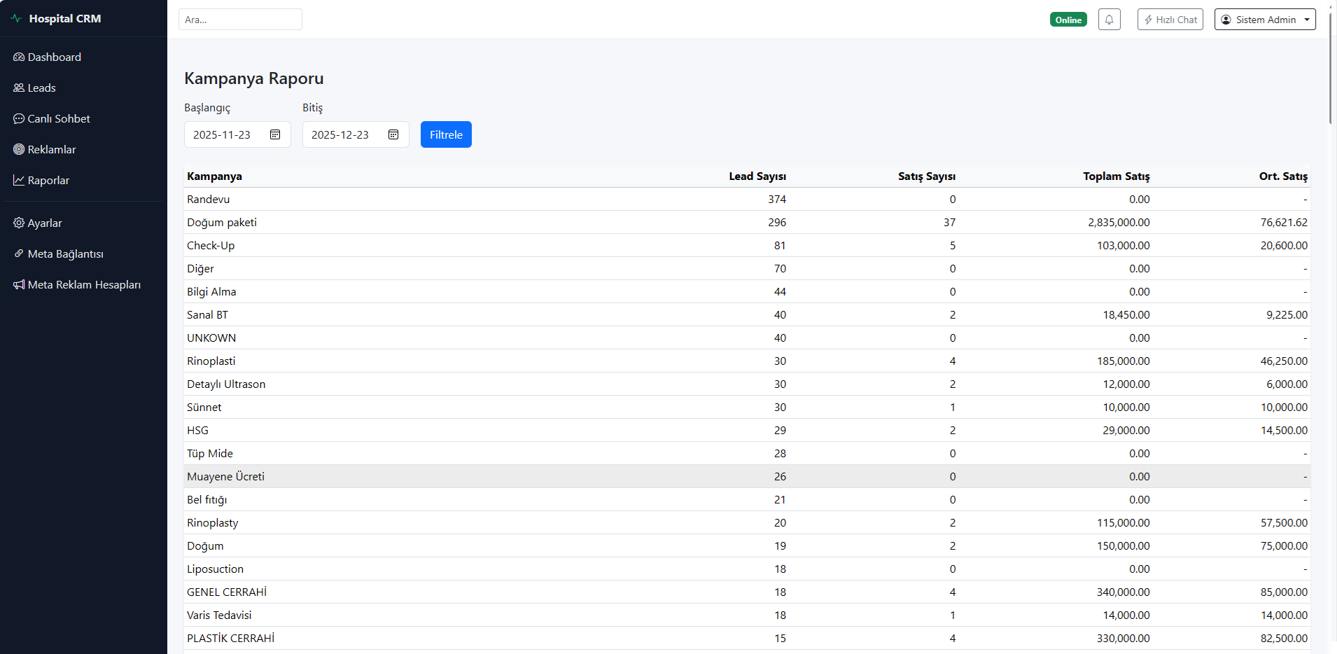Click the Ayarlar gear icon

tap(19, 223)
